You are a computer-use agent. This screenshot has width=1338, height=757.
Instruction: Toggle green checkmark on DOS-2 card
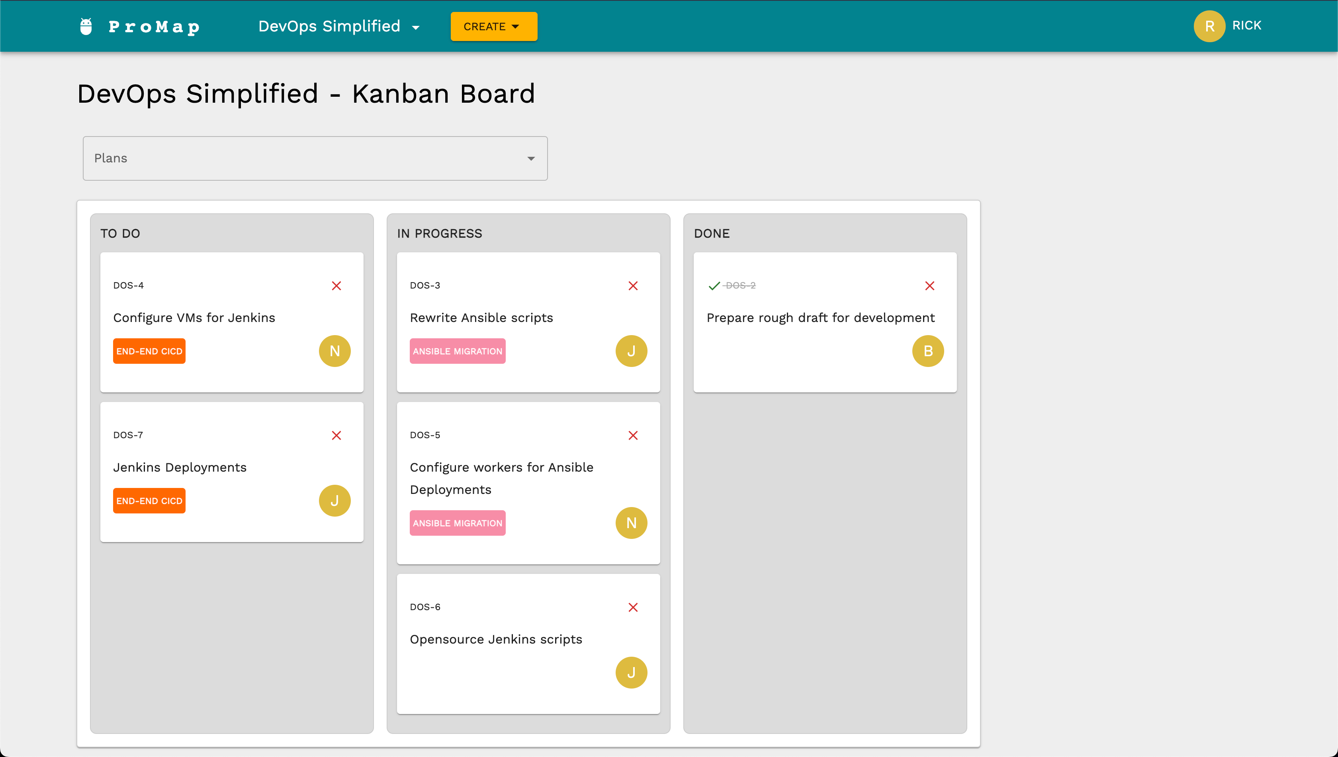714,285
